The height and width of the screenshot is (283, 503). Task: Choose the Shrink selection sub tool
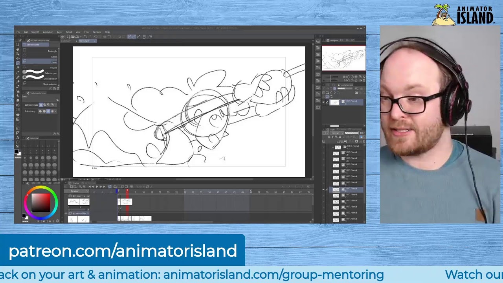[40, 84]
